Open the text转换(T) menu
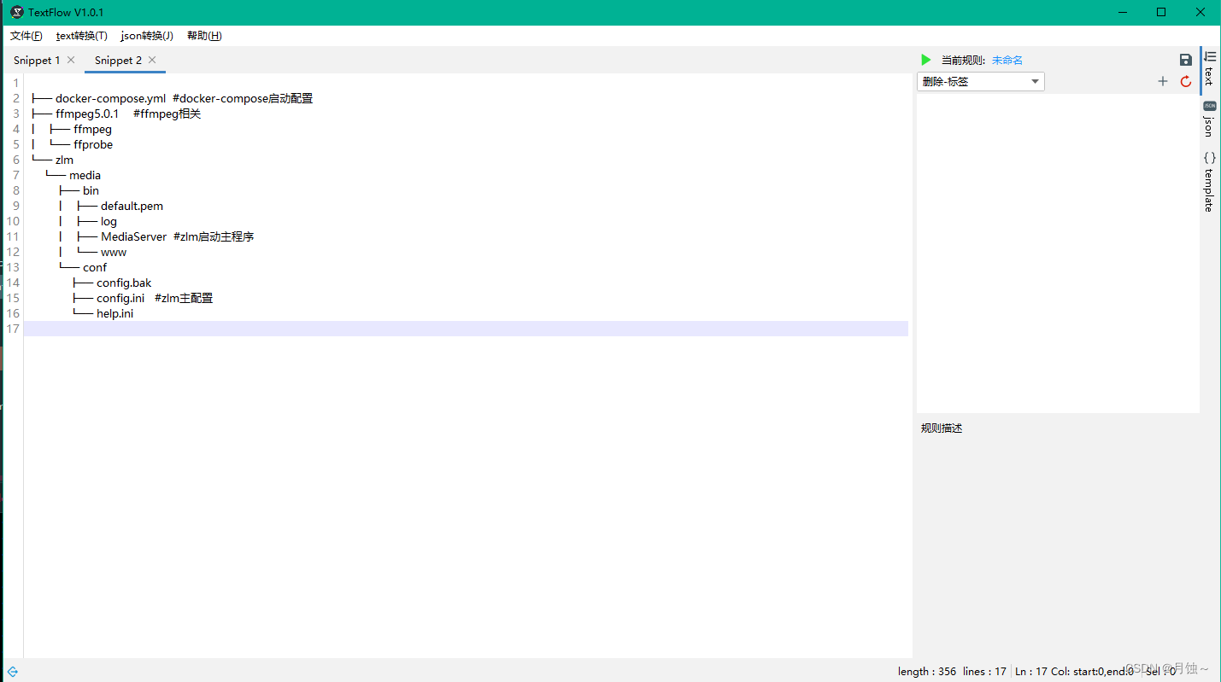 click(82, 36)
